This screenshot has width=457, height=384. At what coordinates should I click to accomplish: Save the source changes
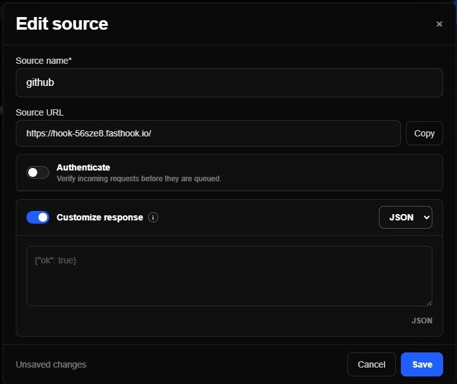coord(422,364)
